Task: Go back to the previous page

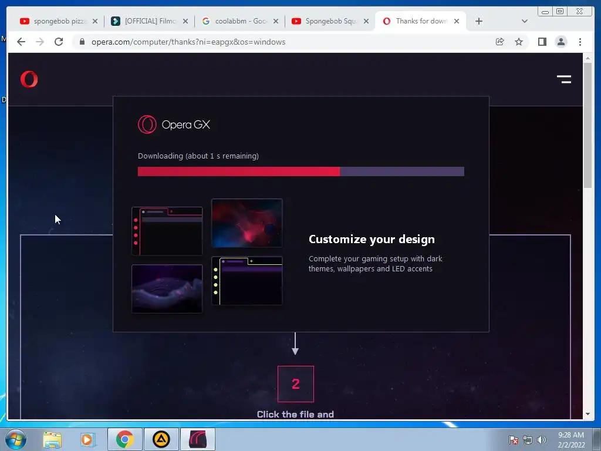Action: 21,42
